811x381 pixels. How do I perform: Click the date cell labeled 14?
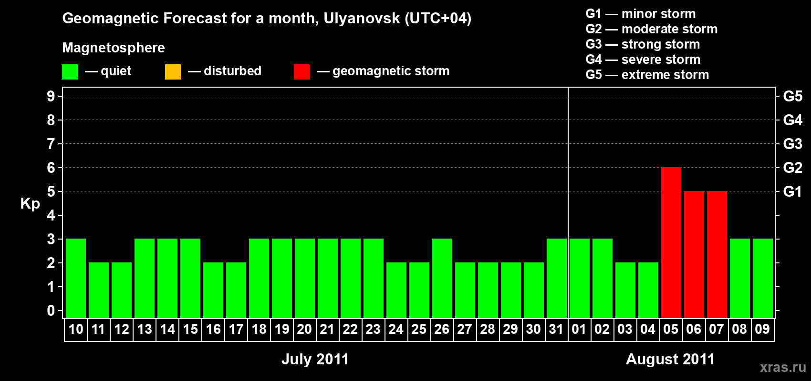tap(167, 330)
